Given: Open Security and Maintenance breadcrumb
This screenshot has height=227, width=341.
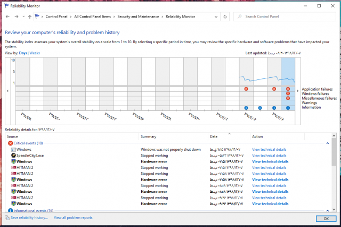Looking at the screenshot, I should point(140,17).
